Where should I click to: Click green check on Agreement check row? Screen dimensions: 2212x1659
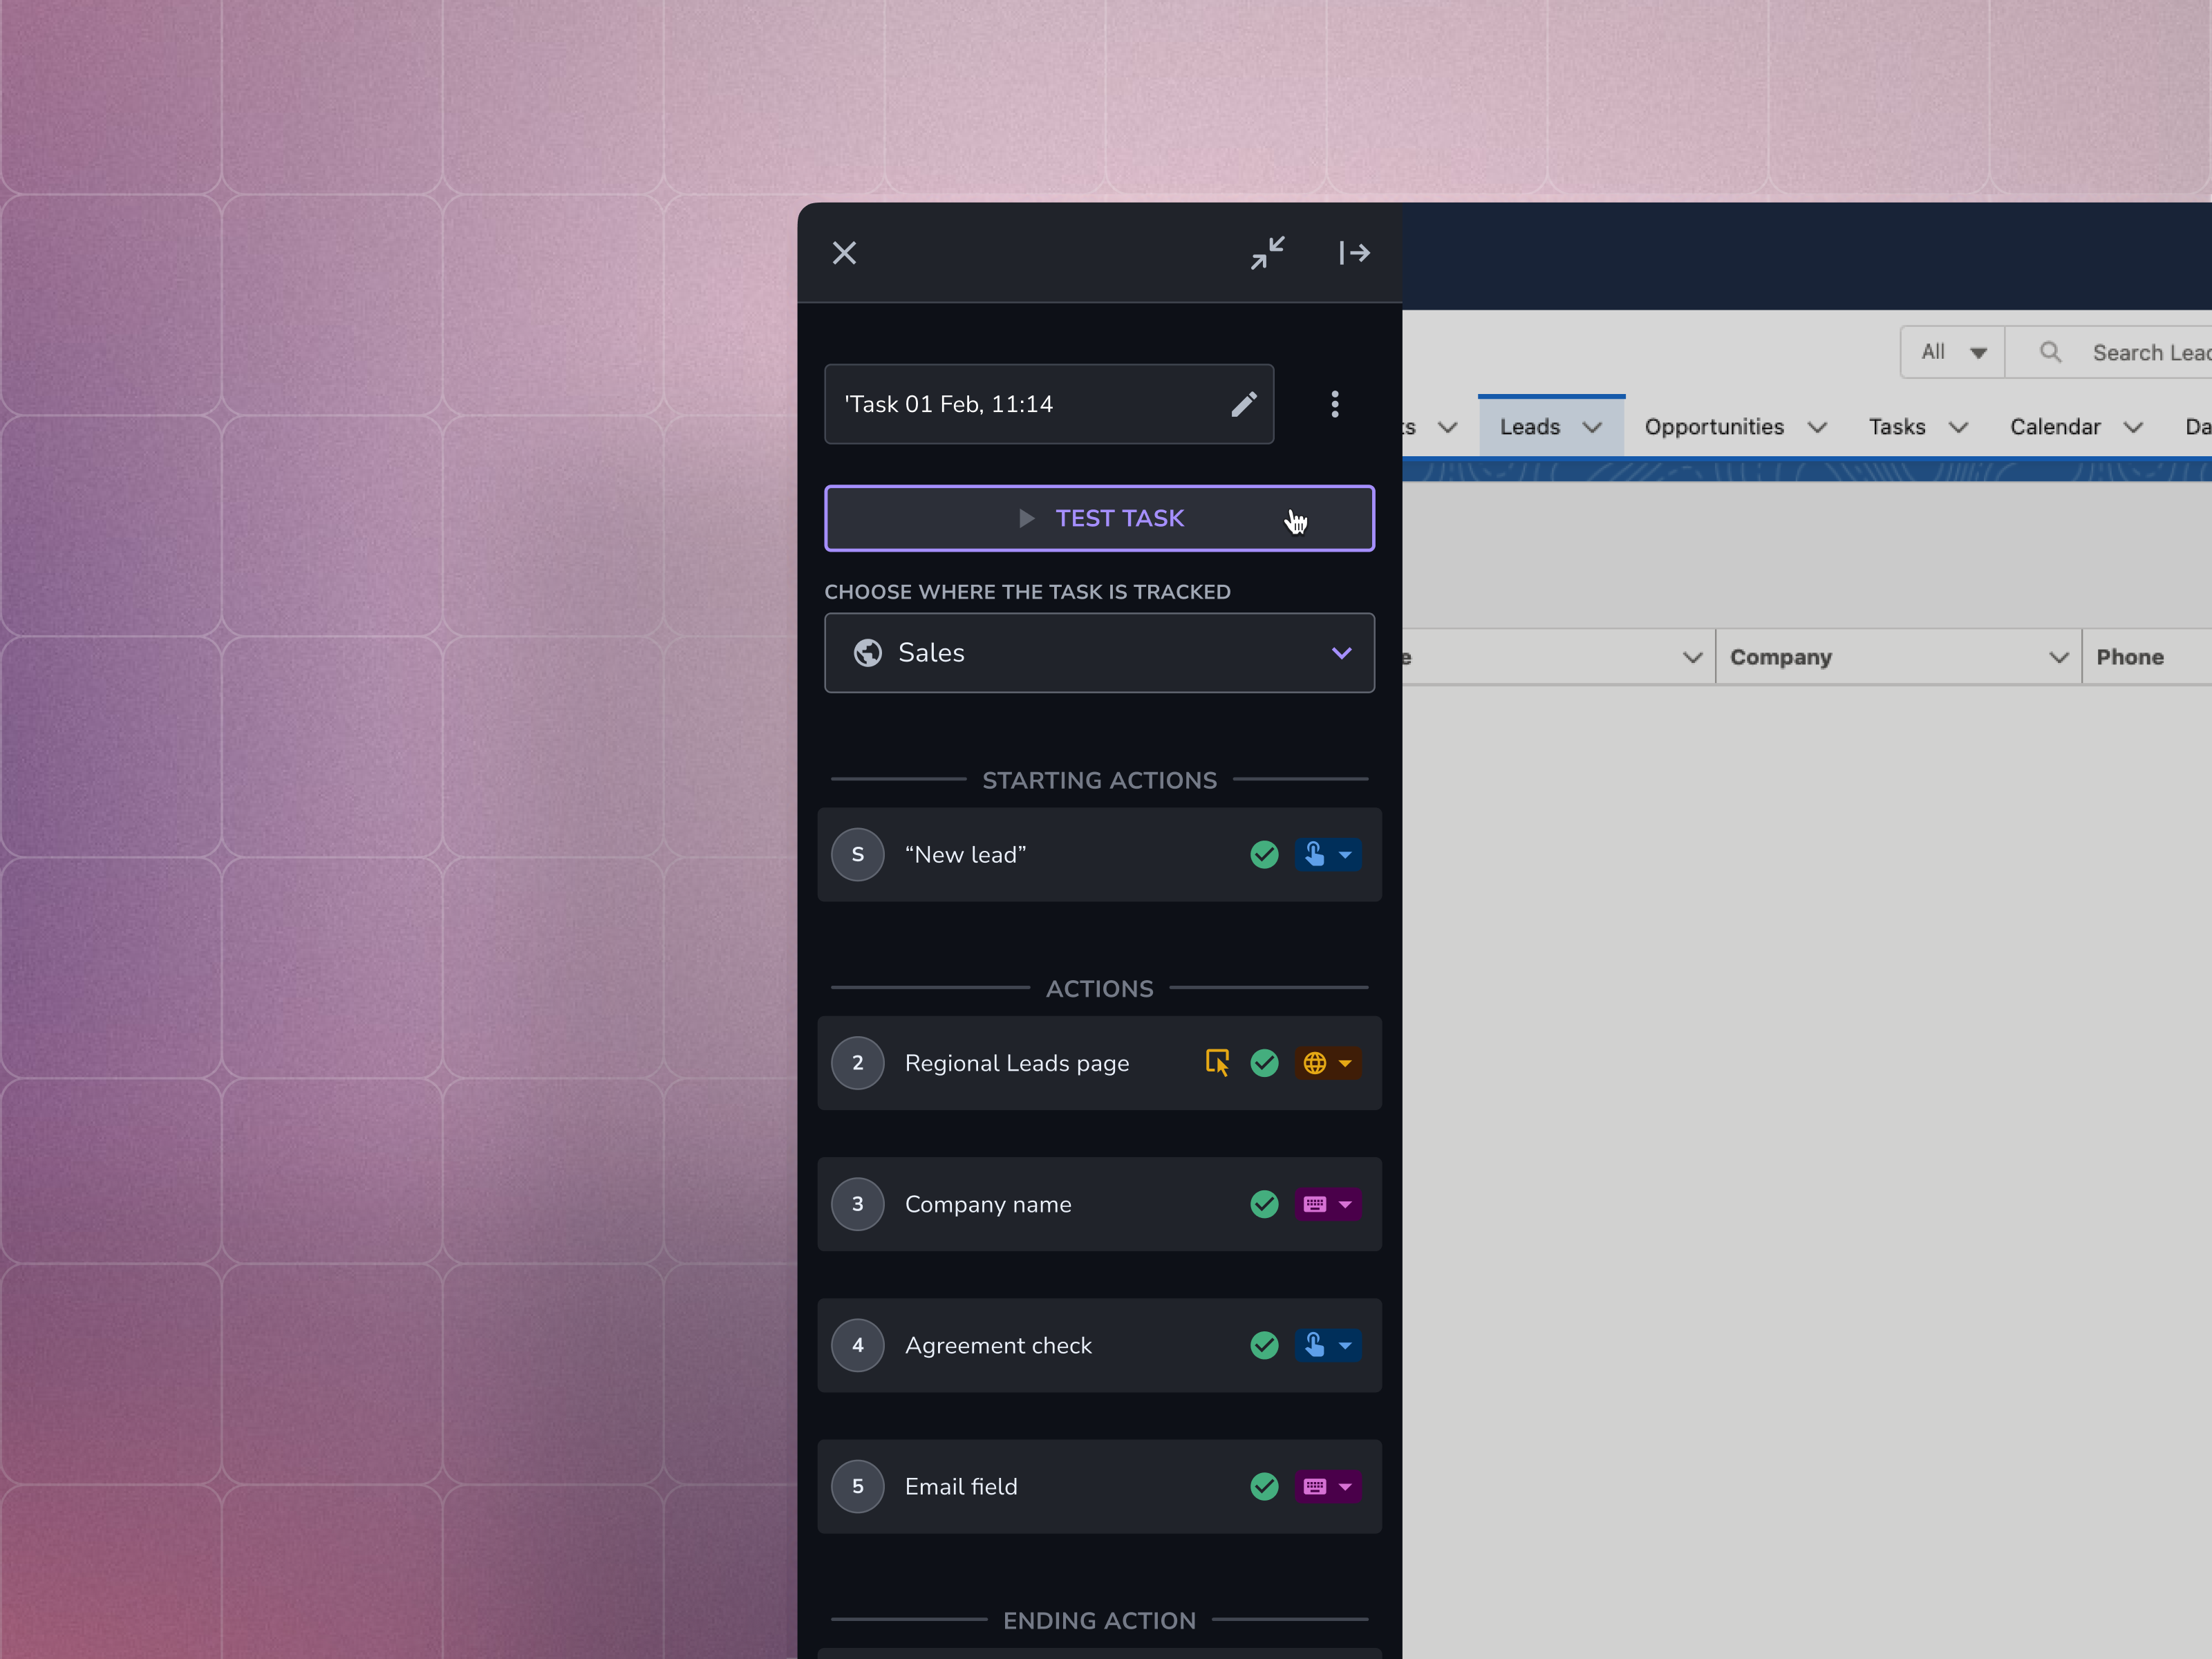pyautogui.click(x=1264, y=1345)
